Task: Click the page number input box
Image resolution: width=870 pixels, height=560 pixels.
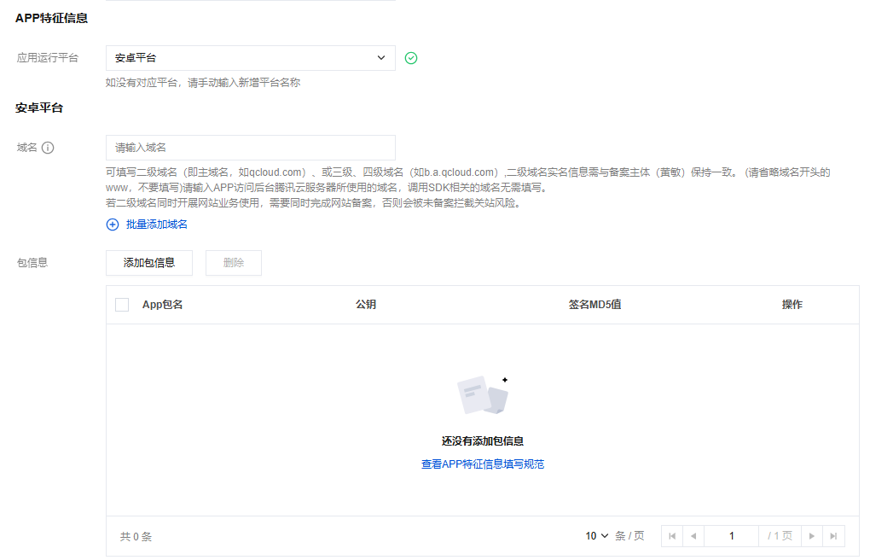Action: coord(731,536)
